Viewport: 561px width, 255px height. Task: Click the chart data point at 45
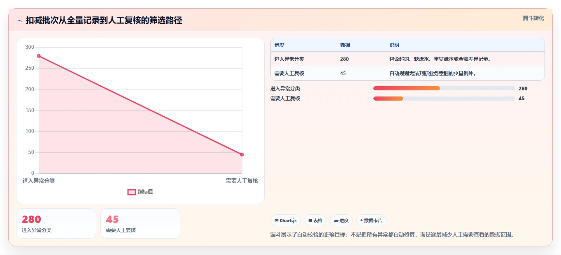tap(242, 154)
